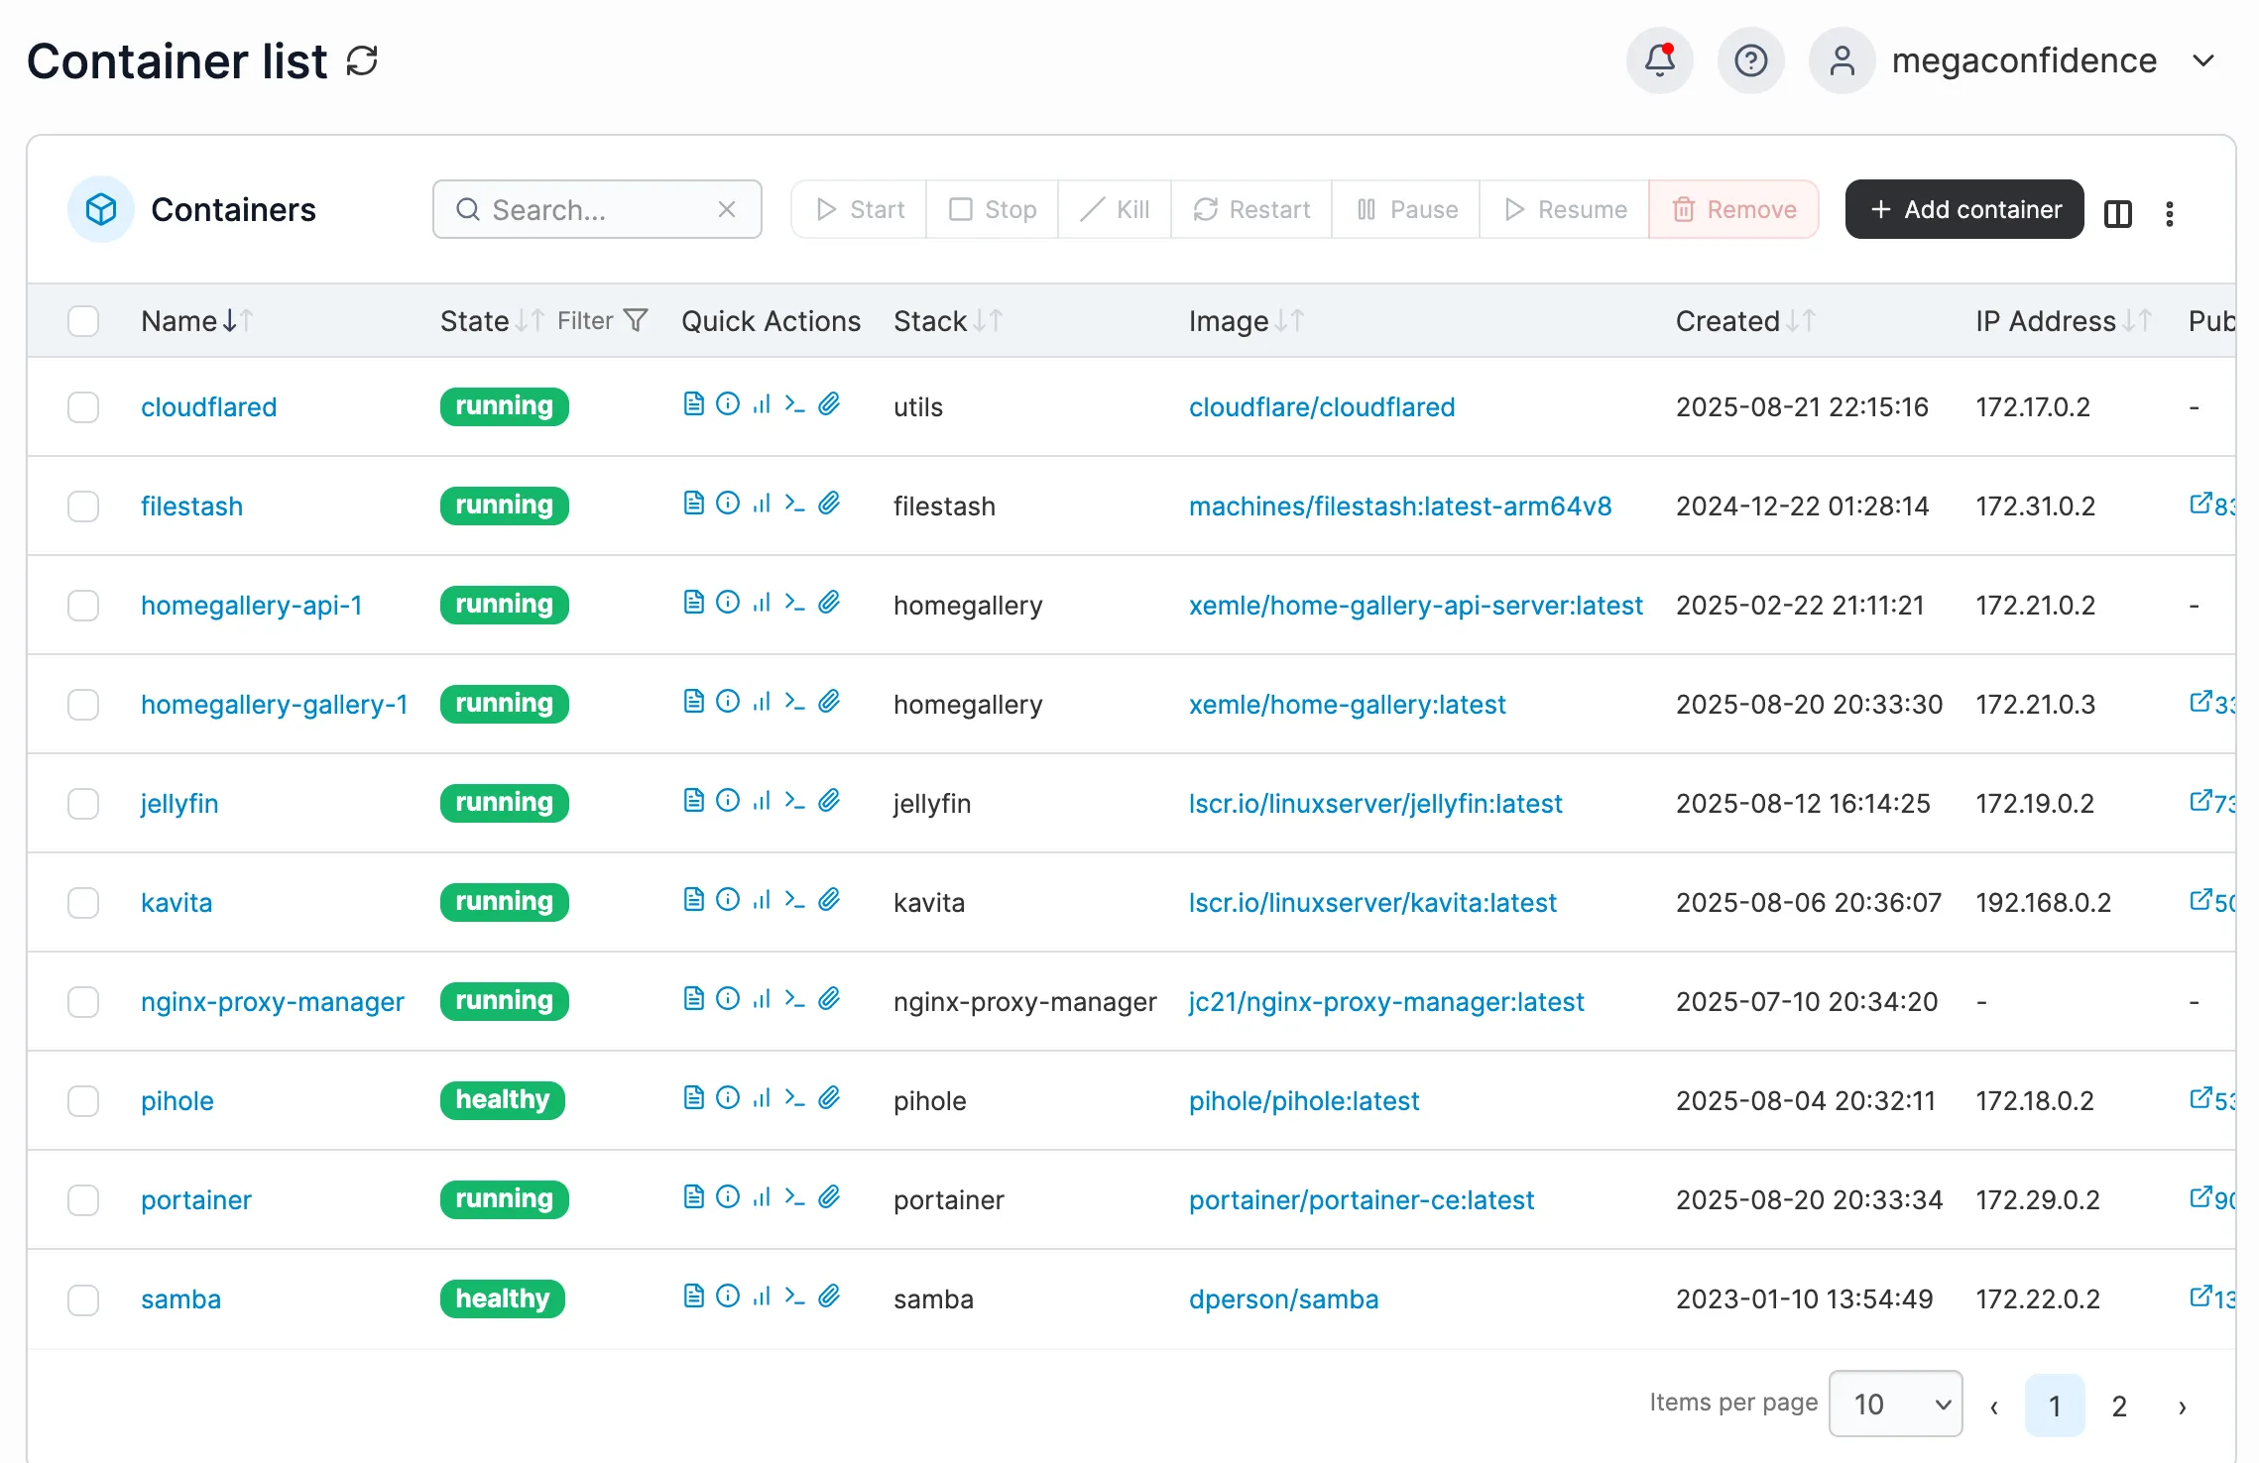Open the items per page dropdown
2259x1463 pixels.
tap(1895, 1404)
